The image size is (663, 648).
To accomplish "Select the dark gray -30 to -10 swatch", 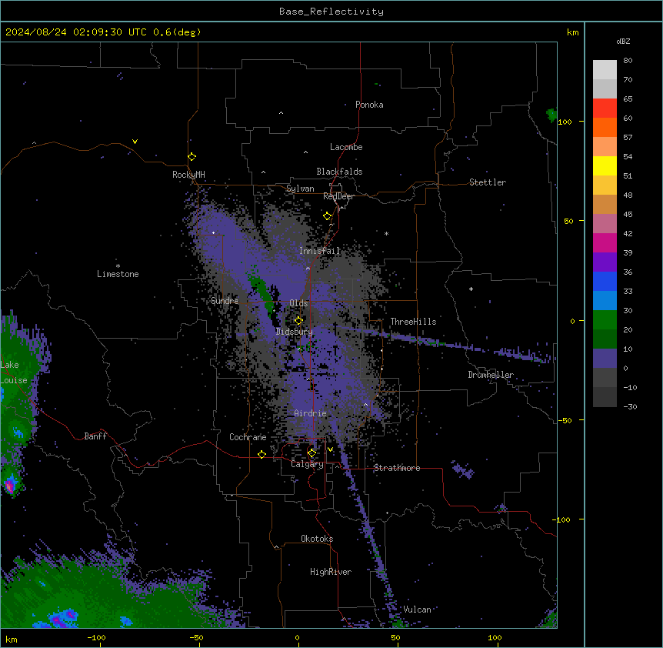I will (605, 397).
